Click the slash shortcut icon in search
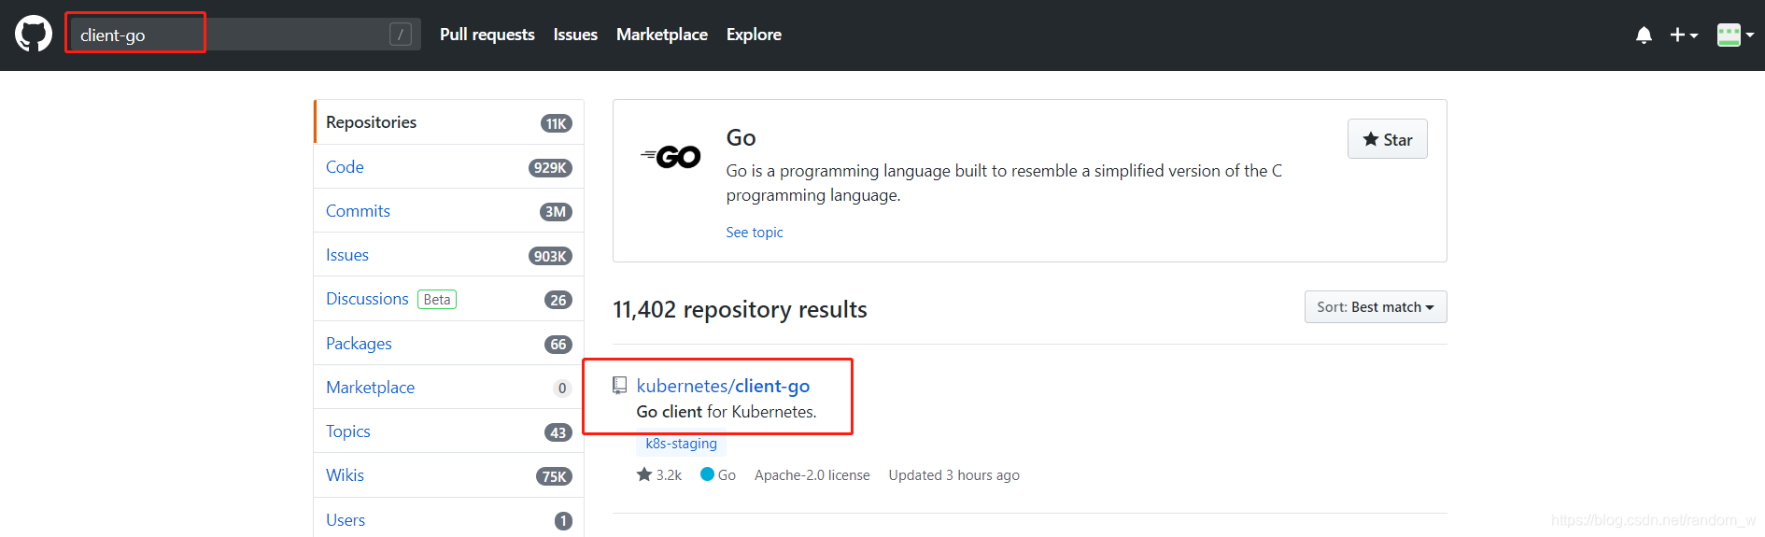Viewport: 1765px width, 537px height. [400, 35]
